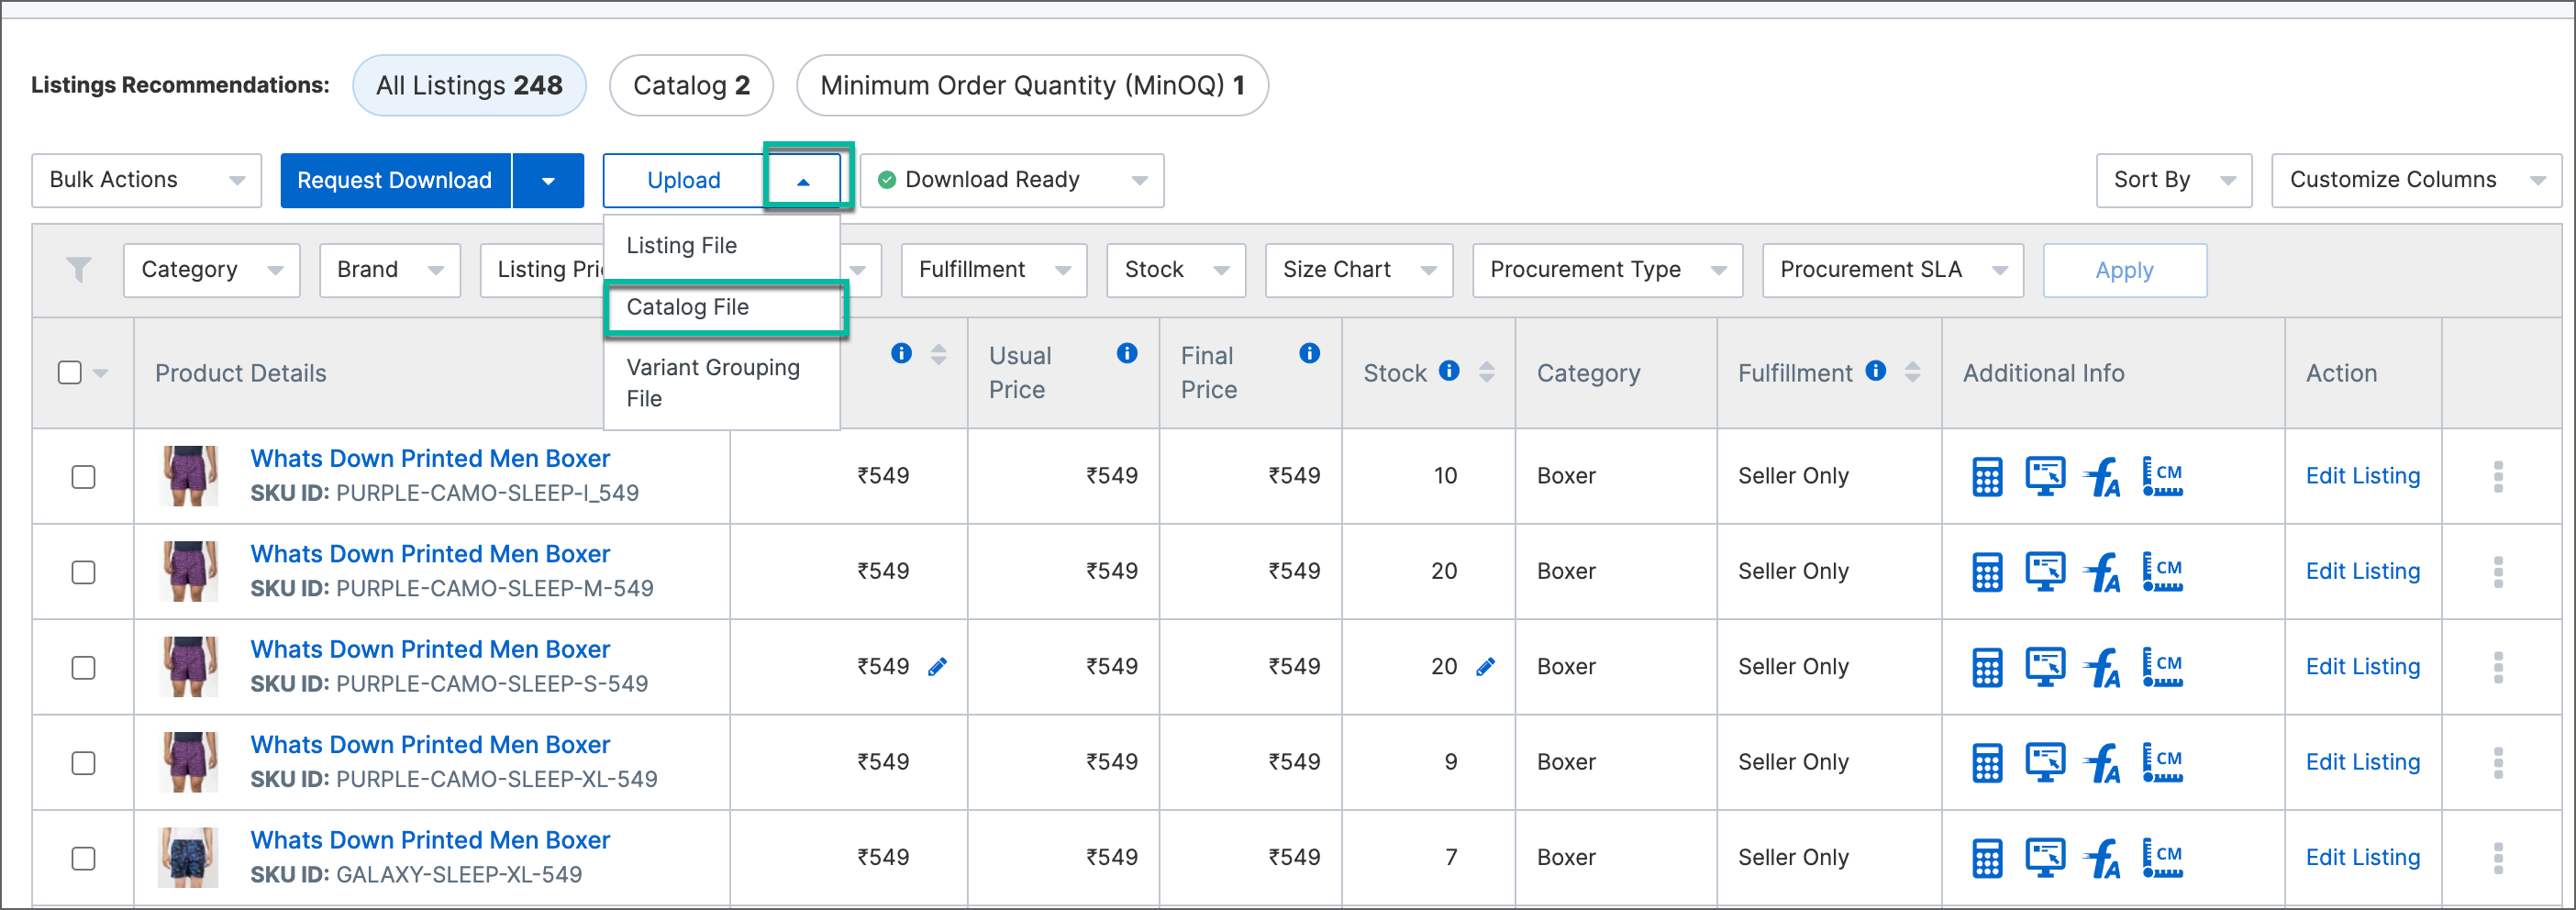Open the Sort By dropdown

coord(2174,180)
